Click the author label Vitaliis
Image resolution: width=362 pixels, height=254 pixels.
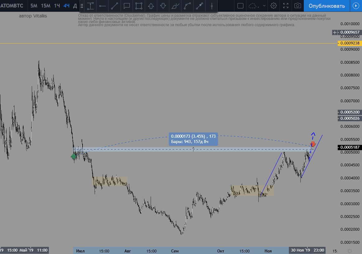click(x=33, y=16)
